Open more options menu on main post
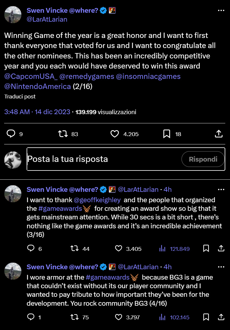The image size is (230, 330). (x=221, y=11)
